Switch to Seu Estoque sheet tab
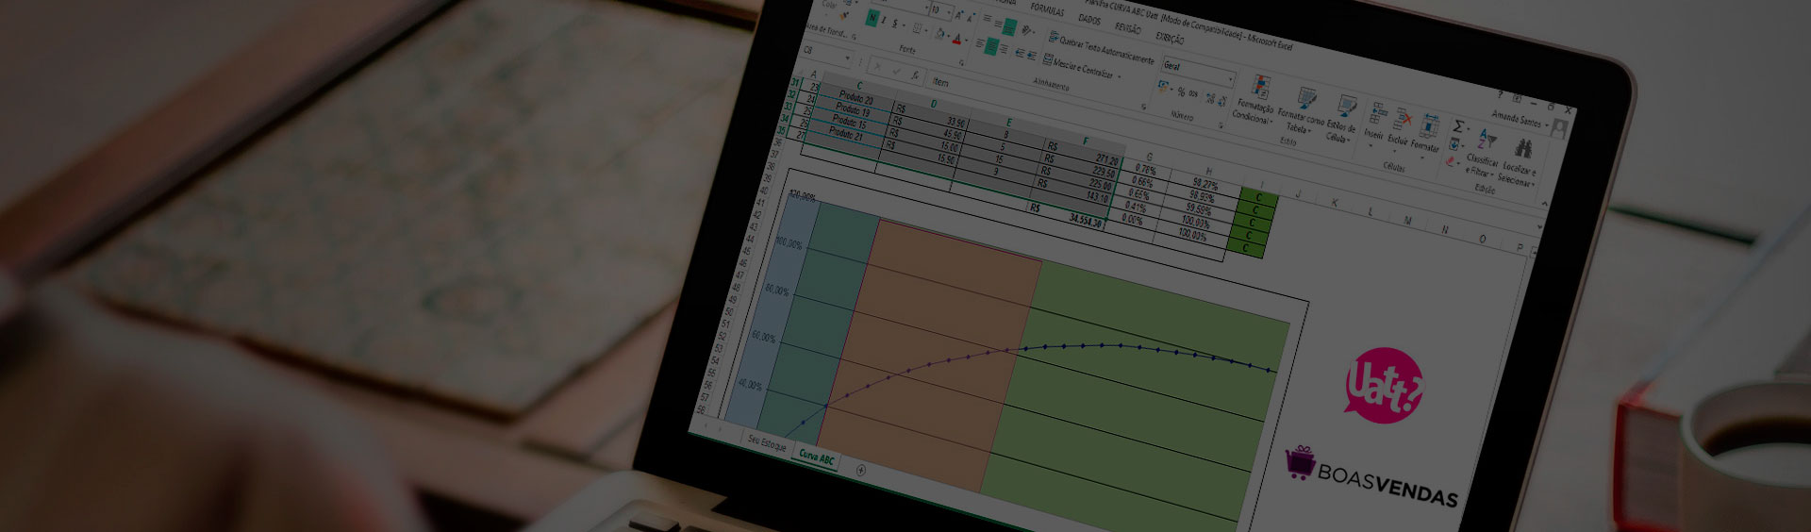 (766, 441)
